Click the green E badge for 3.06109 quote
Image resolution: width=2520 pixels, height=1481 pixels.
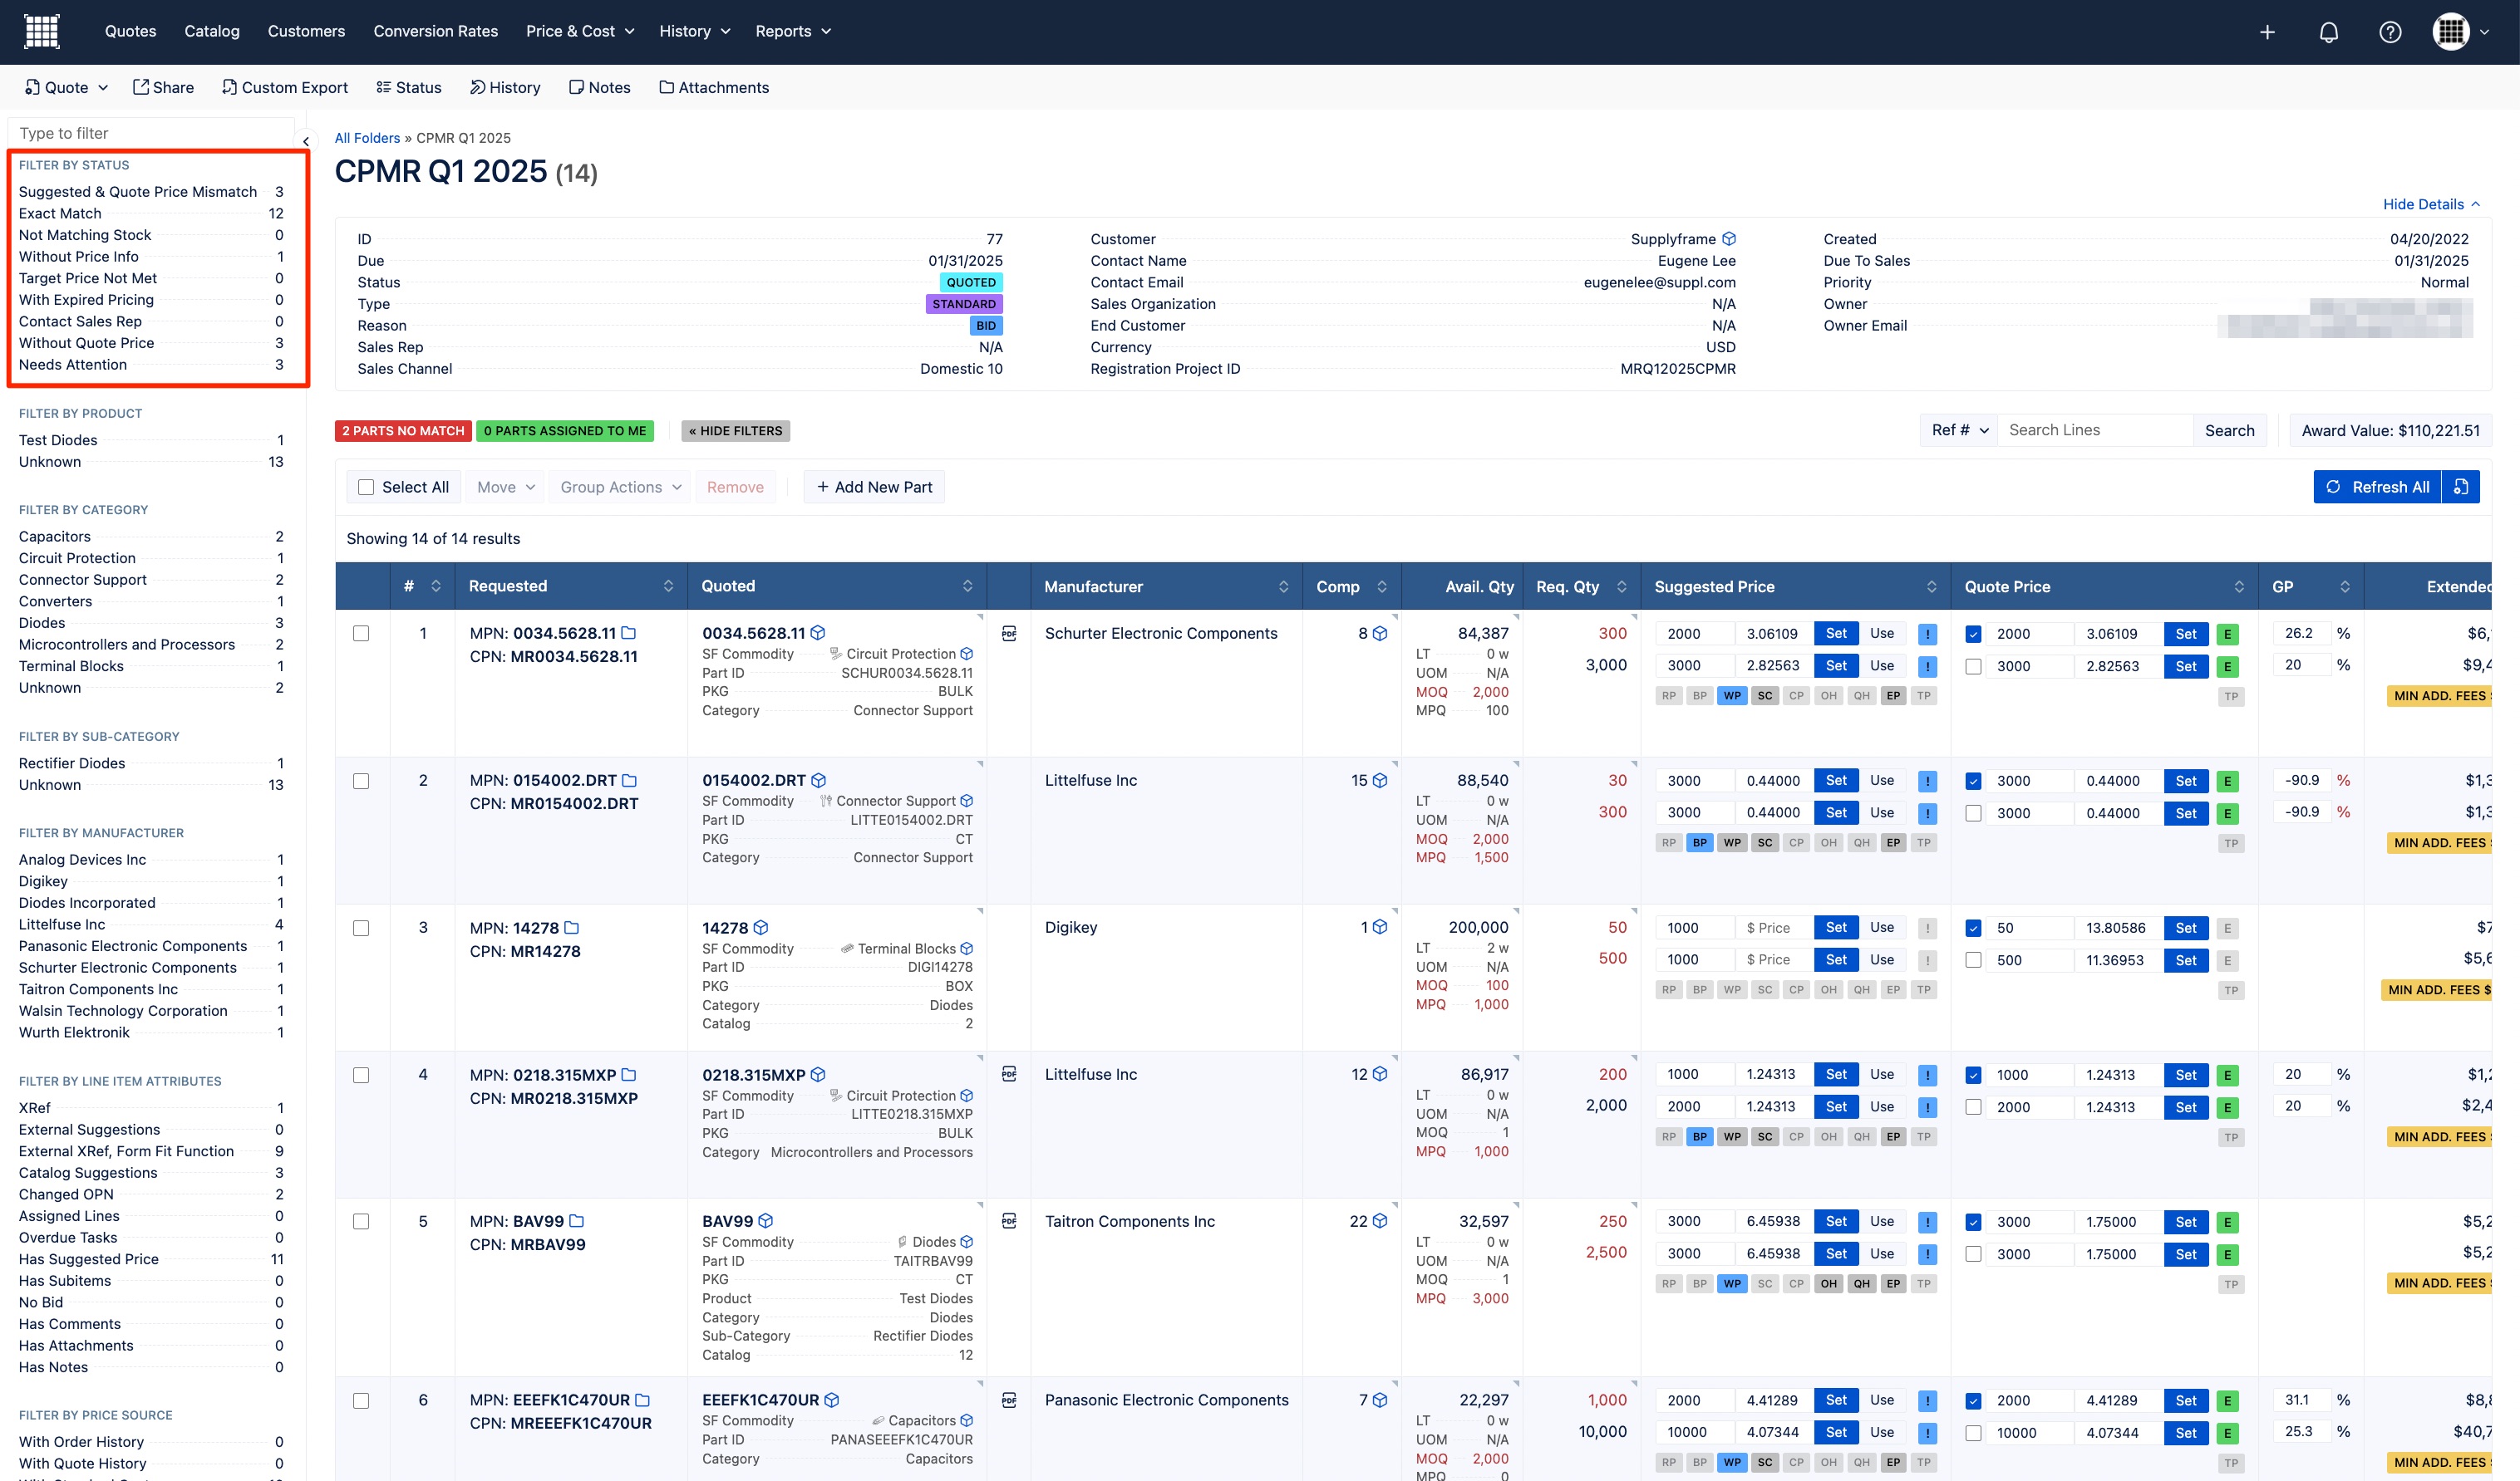tap(2227, 634)
